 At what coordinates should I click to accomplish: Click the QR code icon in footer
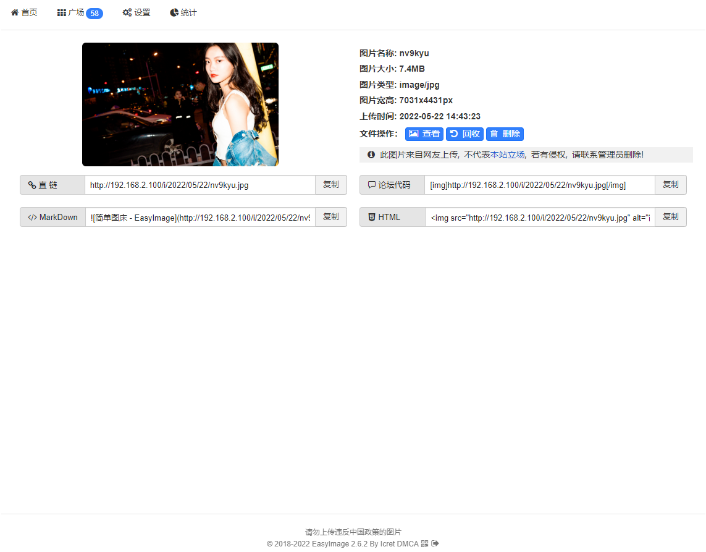click(424, 544)
